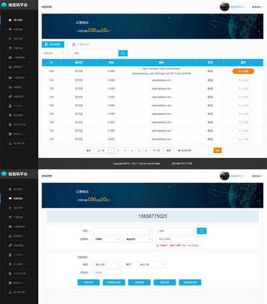This screenshot has height=304, width=267.
Task: Click the 短信码平台 logo in top header
Action: 14,5
